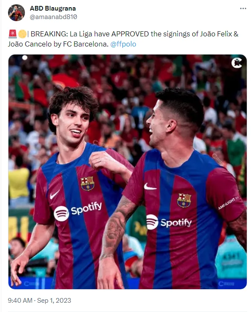Click the Barcelona crest on left player's jersey

click(x=87, y=183)
